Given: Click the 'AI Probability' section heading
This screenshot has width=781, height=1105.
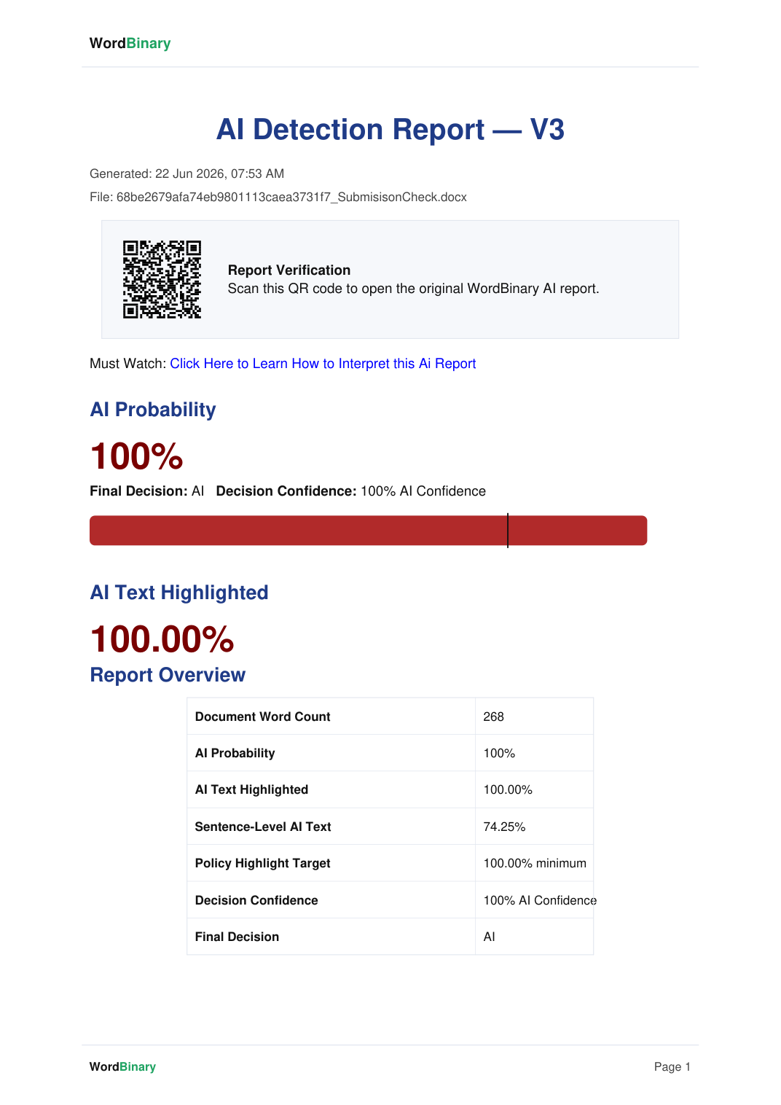Looking at the screenshot, I should click(153, 410).
